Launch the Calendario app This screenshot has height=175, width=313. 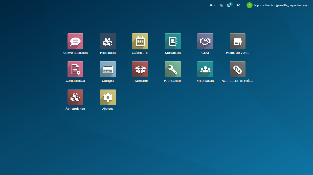(x=140, y=42)
